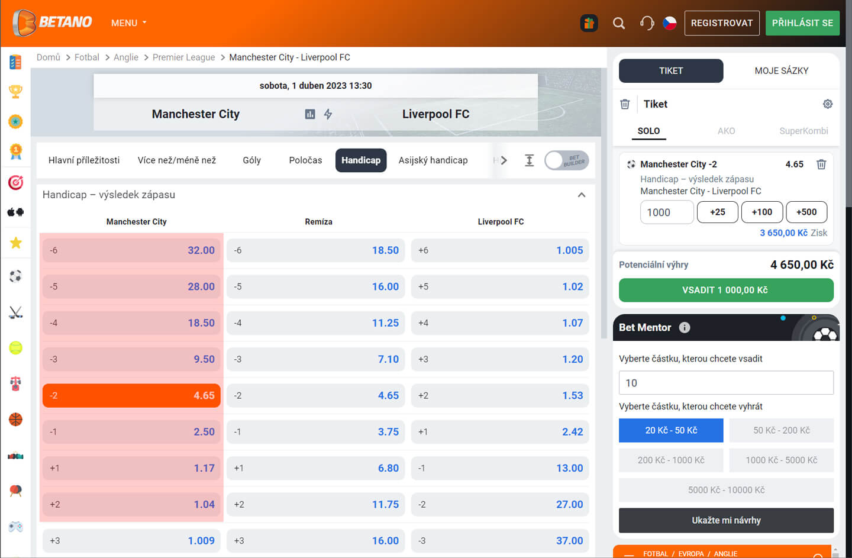This screenshot has height=558, width=852.
Task: Open MOJE SÁZKY tab
Action: 781,70
